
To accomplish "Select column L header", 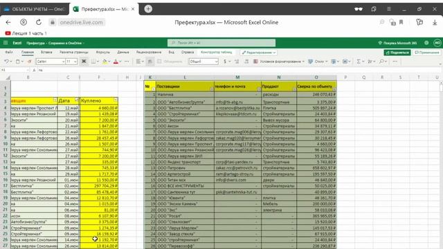I will 185,77.
